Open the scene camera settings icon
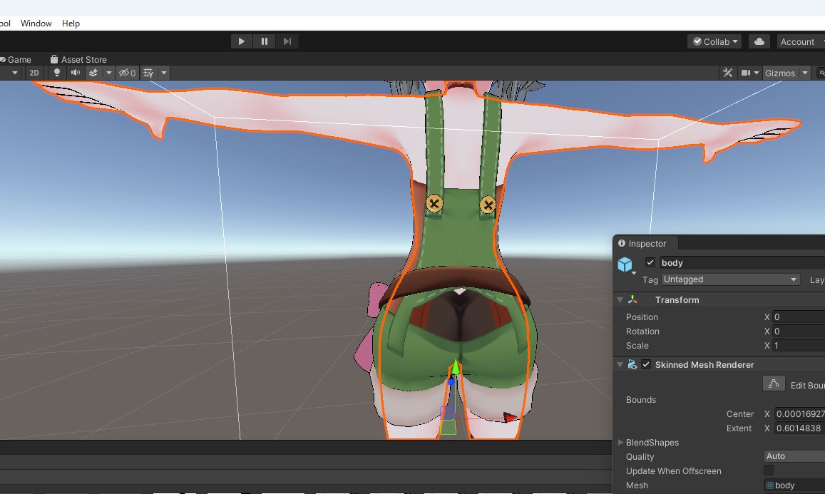The width and height of the screenshot is (825, 494). click(746, 73)
